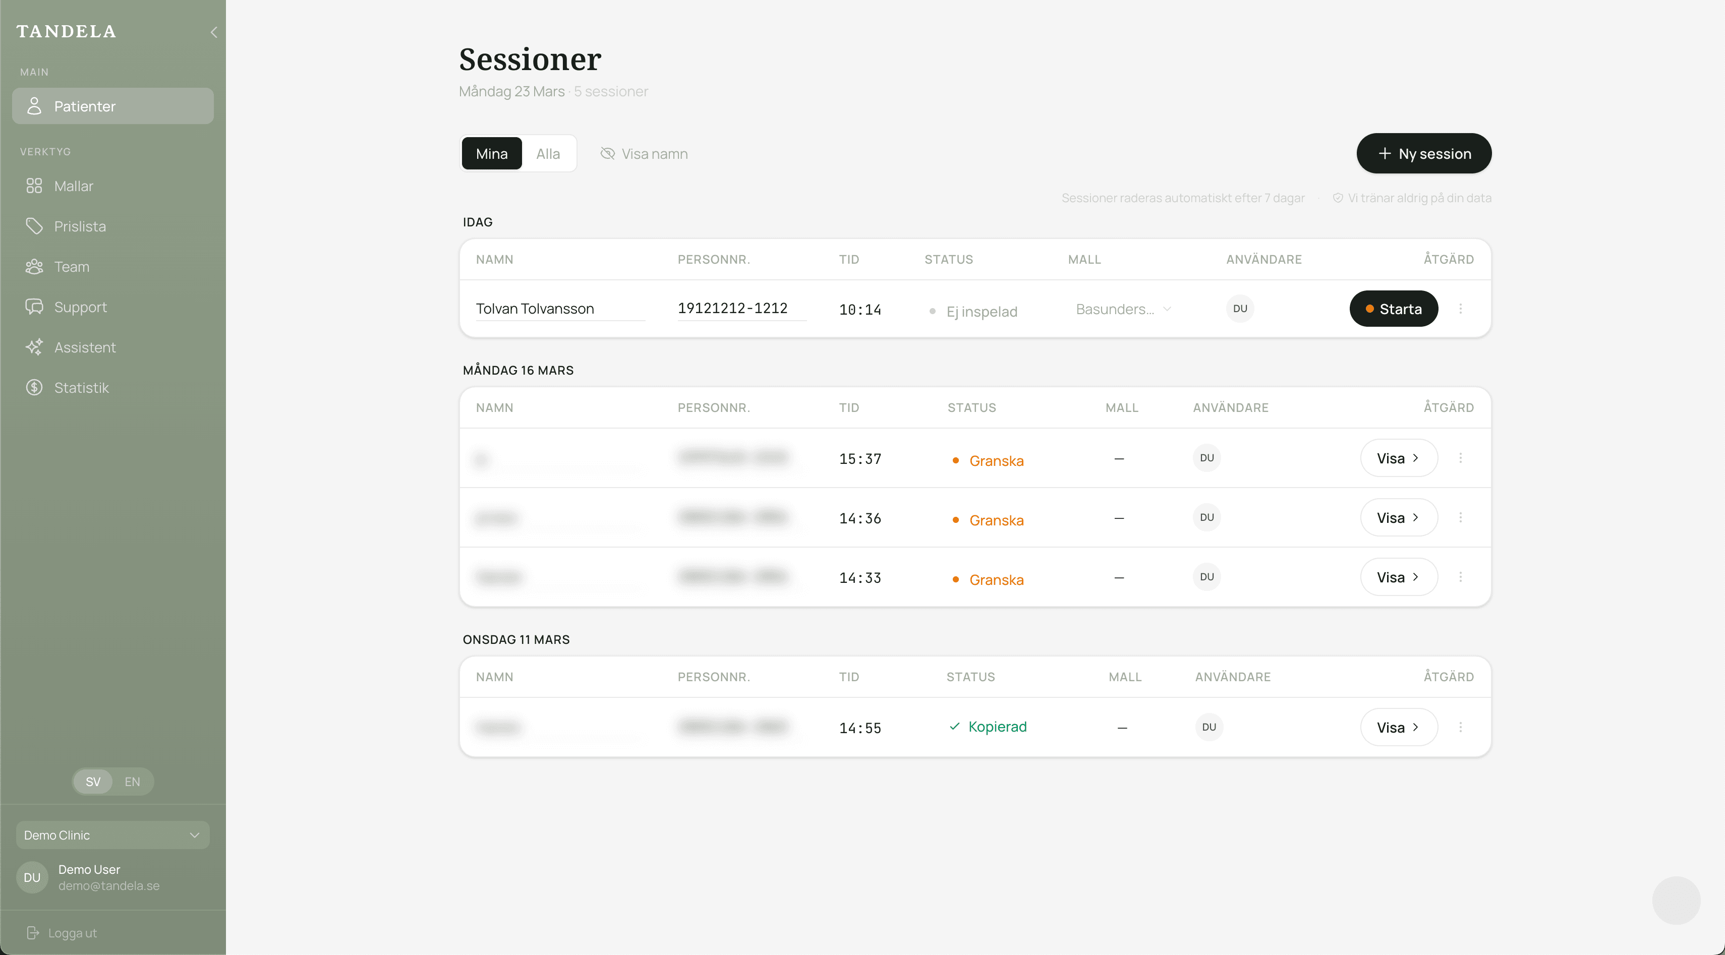Go to the Prislista page
The image size is (1725, 955).
pos(112,226)
